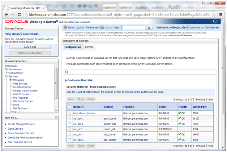227x152 pixels.
Task: Open the wls_oim1 server link
Action: (78, 134)
